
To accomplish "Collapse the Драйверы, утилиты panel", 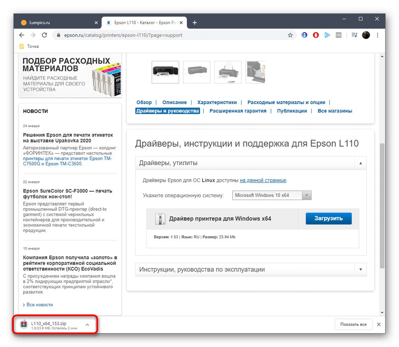I will point(360,163).
